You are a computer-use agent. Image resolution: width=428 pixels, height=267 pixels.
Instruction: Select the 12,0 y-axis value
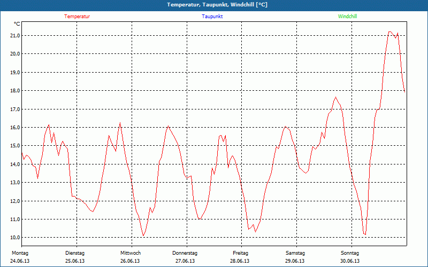click(15, 201)
